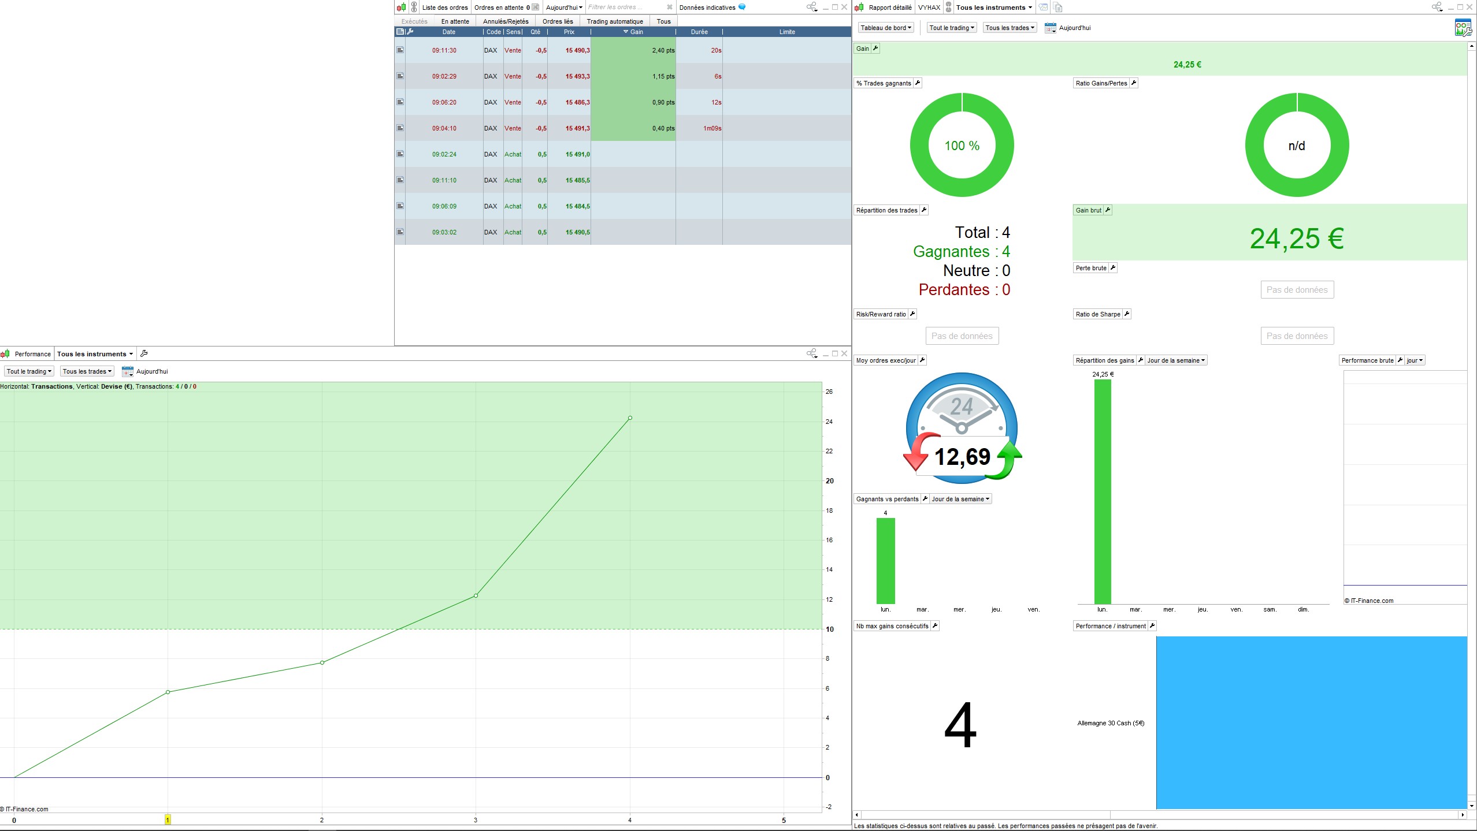Click the dashboard configuration icon in the report panel
The width and height of the screenshot is (1477, 831).
[x=1463, y=28]
